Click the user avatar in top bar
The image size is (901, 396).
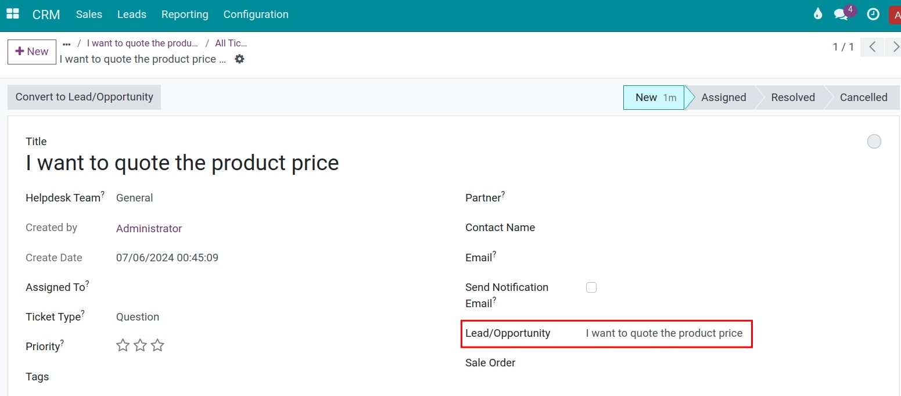coord(895,15)
